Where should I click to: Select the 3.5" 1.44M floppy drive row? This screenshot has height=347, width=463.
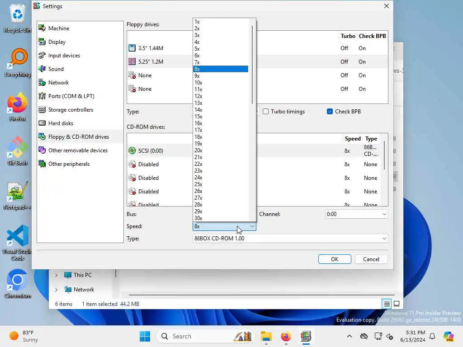click(x=160, y=48)
